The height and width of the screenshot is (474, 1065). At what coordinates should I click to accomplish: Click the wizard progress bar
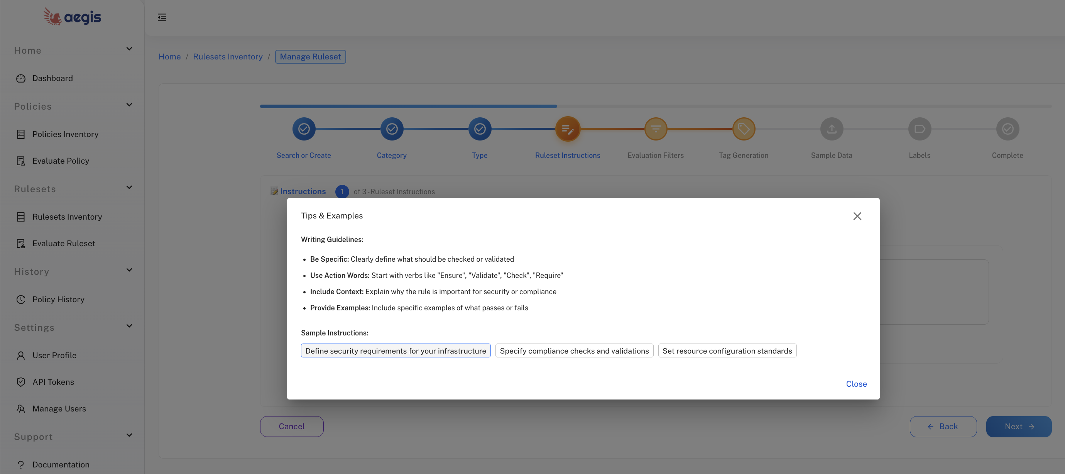tap(655, 106)
